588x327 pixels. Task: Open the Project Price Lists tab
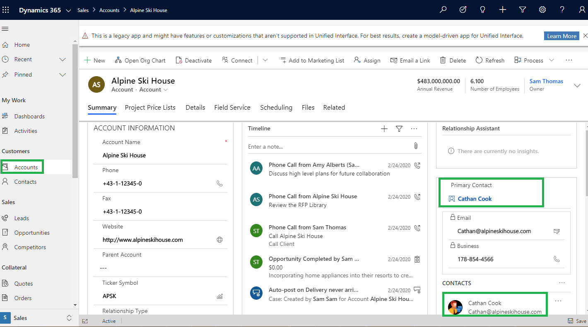click(150, 108)
